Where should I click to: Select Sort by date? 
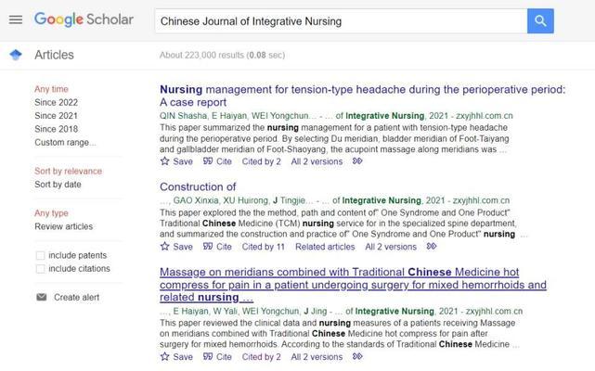[58, 185]
